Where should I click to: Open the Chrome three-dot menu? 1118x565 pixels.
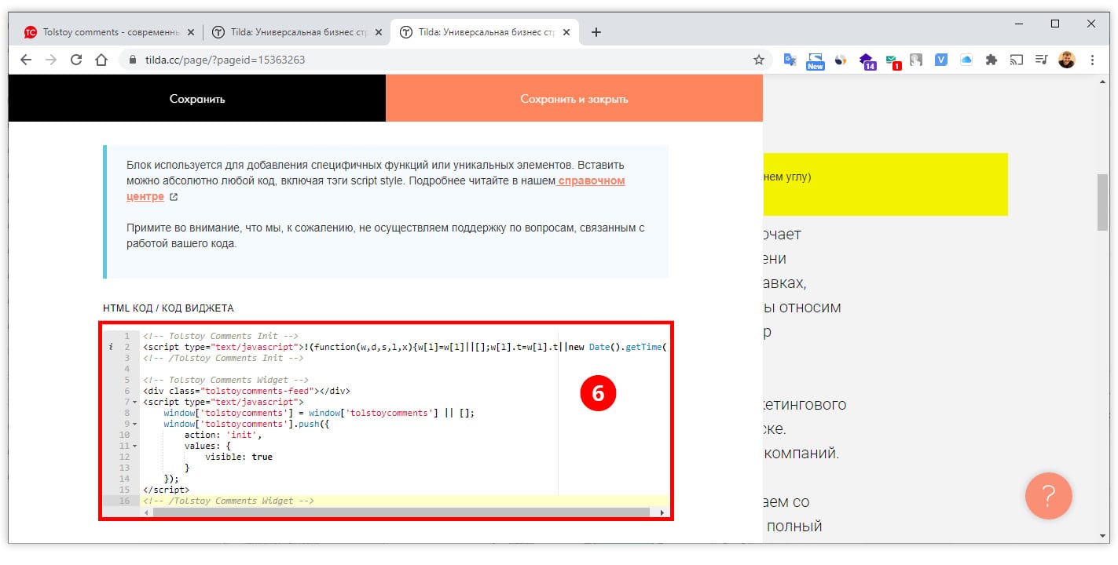[x=1093, y=60]
